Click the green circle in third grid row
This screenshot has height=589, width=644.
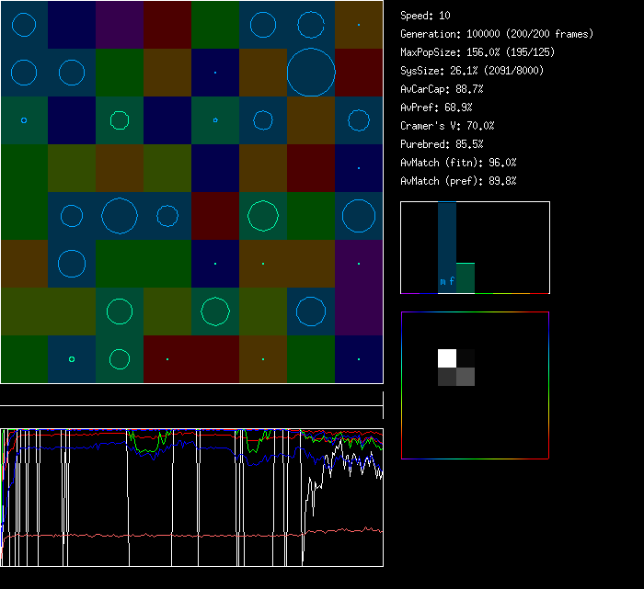click(120, 120)
